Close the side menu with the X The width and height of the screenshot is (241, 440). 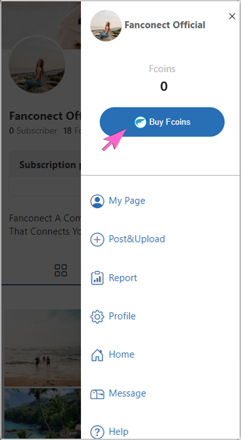click(232, 16)
